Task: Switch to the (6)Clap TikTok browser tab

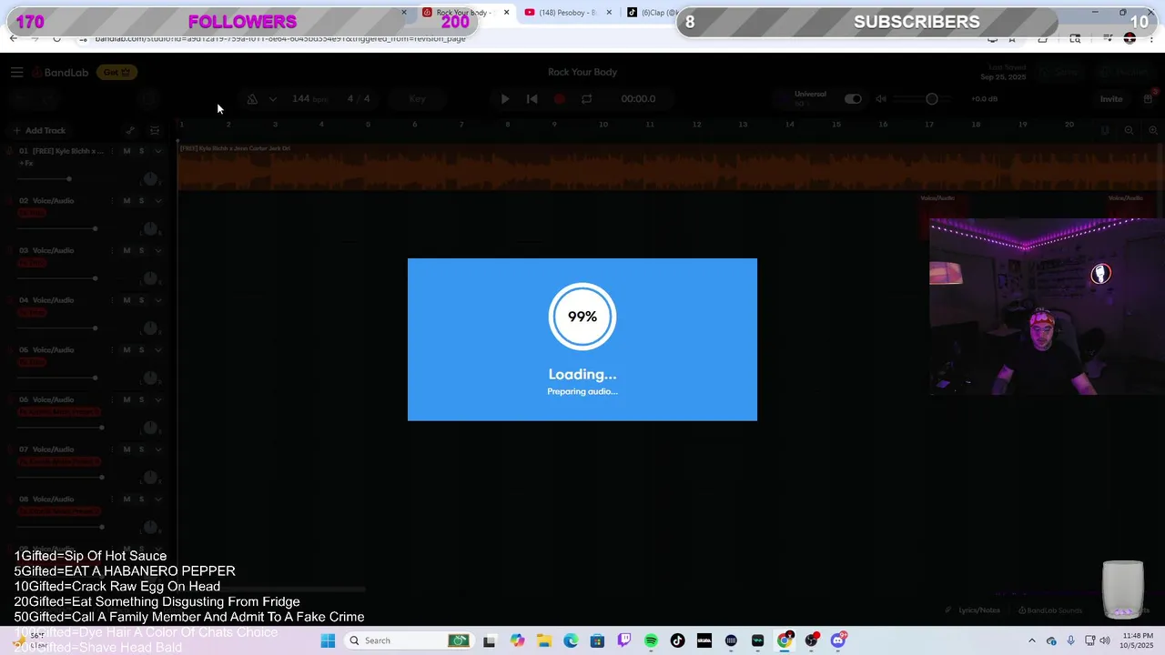Action: click(653, 13)
